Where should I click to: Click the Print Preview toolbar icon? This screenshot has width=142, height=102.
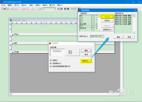[14, 8]
